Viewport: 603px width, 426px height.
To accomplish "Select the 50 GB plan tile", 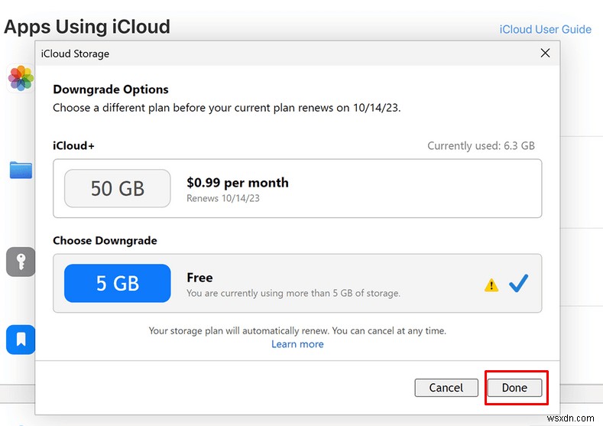I will [x=117, y=189].
